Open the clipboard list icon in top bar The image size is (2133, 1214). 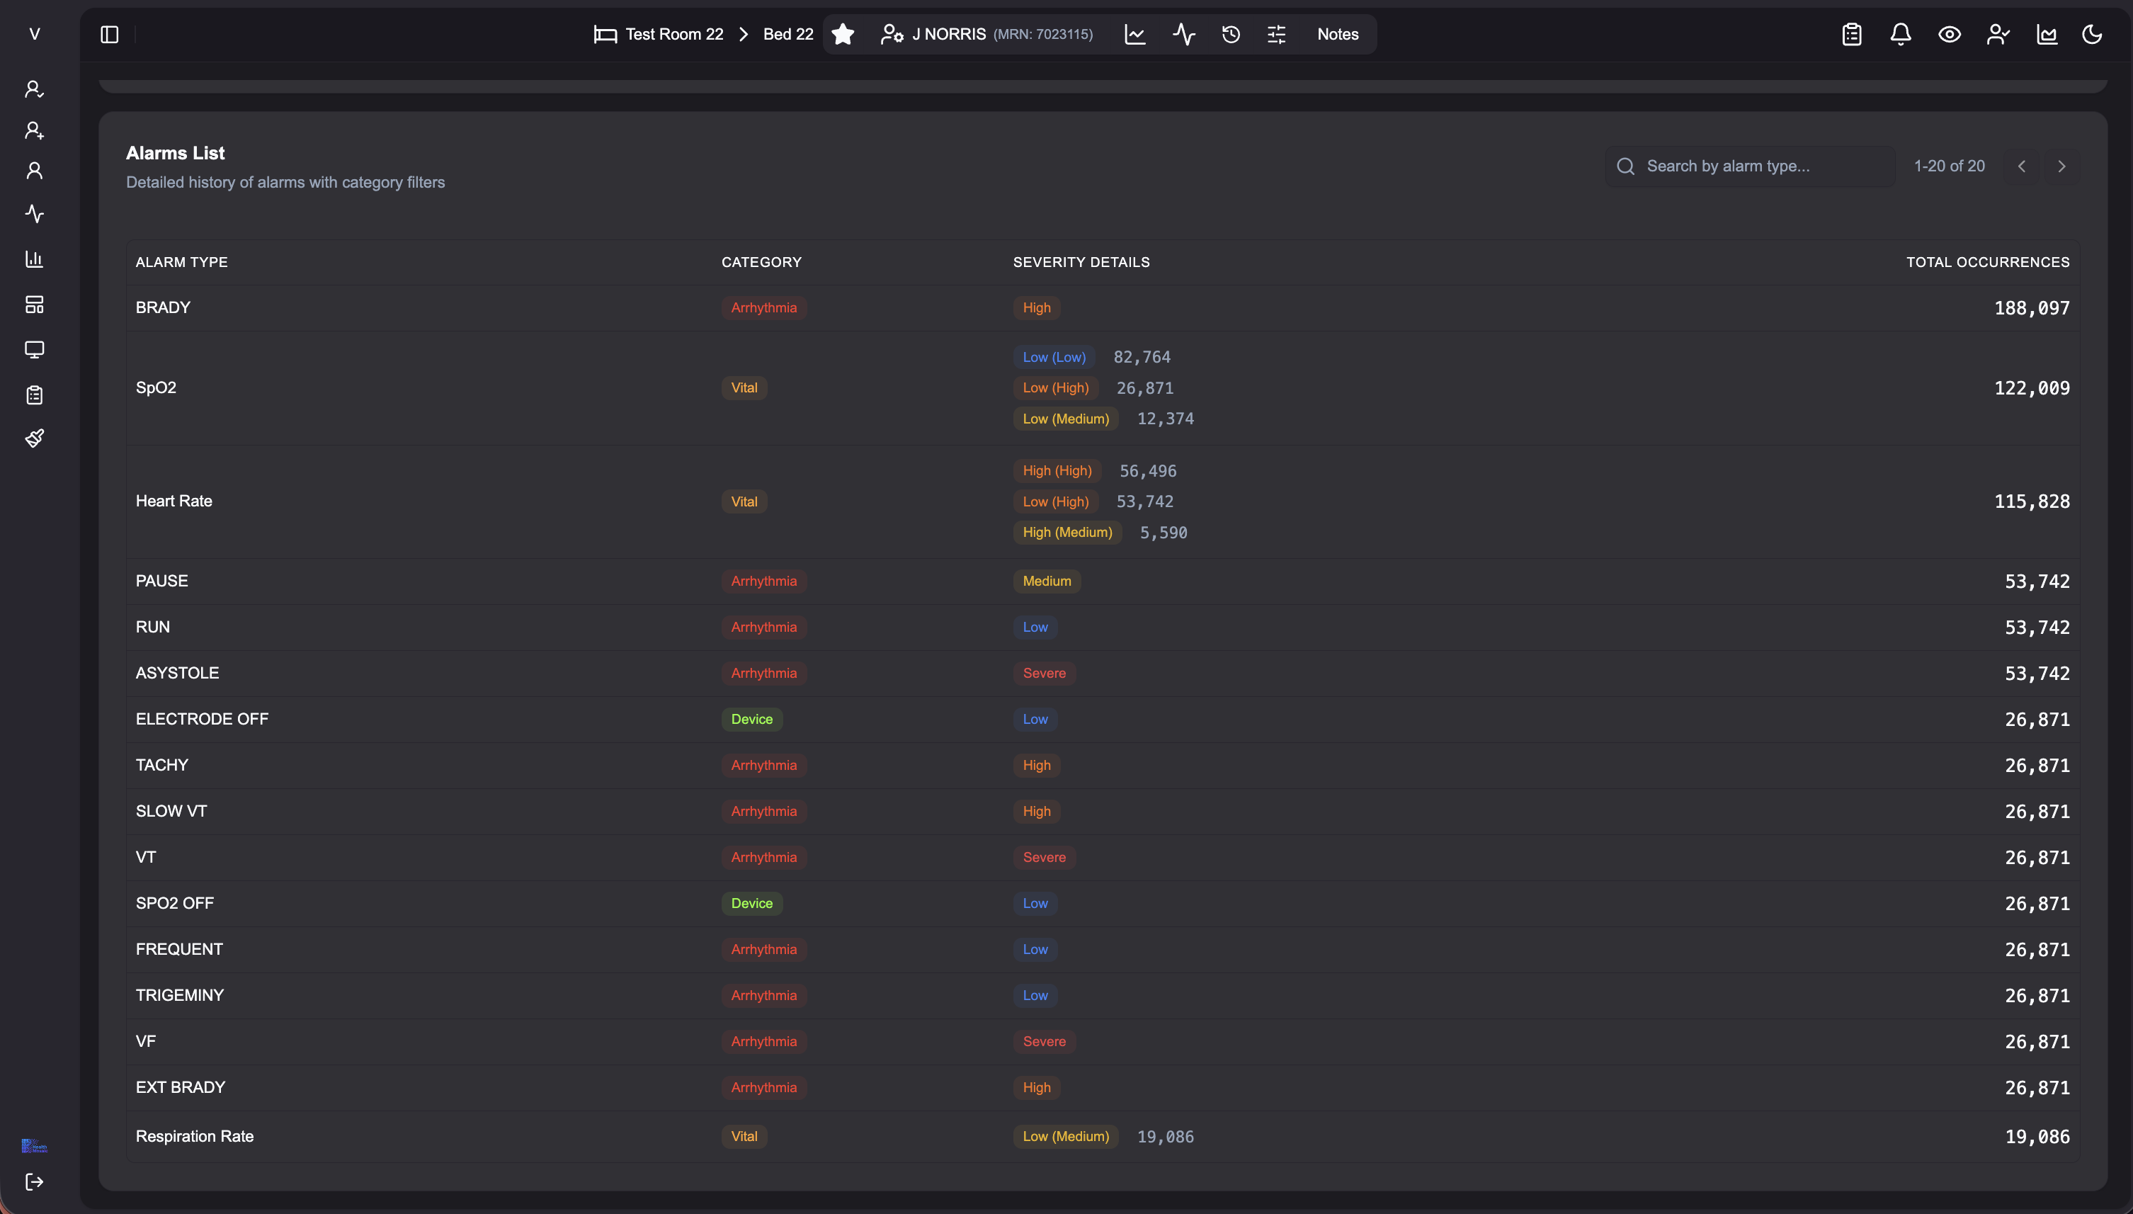point(1851,34)
